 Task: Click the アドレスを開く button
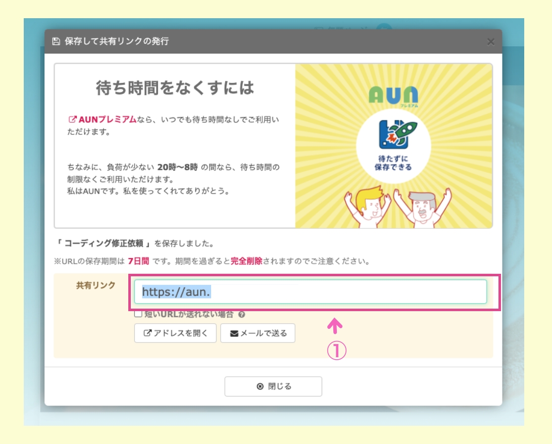coord(175,333)
